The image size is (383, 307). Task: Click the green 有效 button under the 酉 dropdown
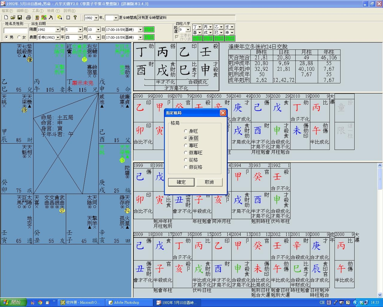(x=197, y=38)
